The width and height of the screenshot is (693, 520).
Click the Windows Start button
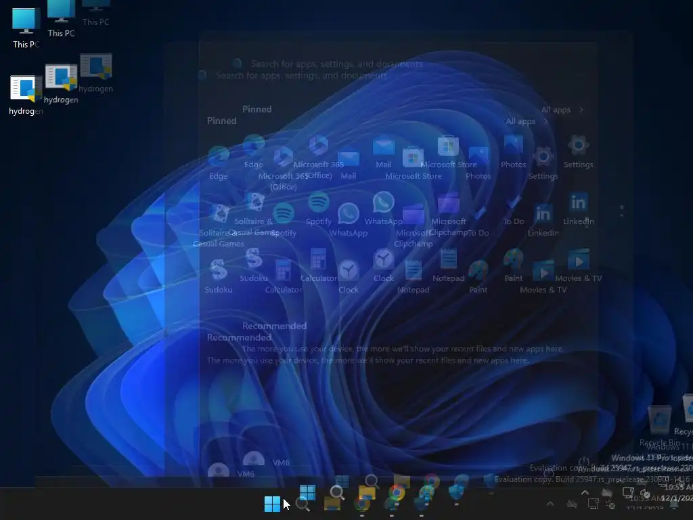pyautogui.click(x=272, y=504)
